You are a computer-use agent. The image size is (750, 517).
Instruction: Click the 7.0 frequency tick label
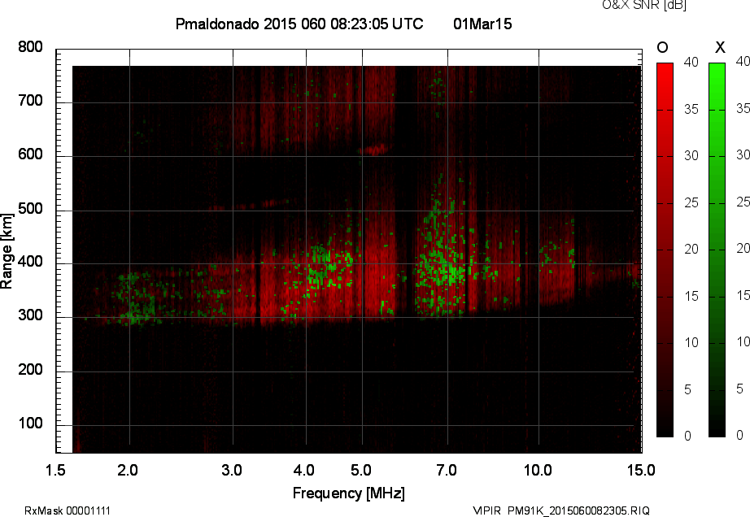point(447,470)
